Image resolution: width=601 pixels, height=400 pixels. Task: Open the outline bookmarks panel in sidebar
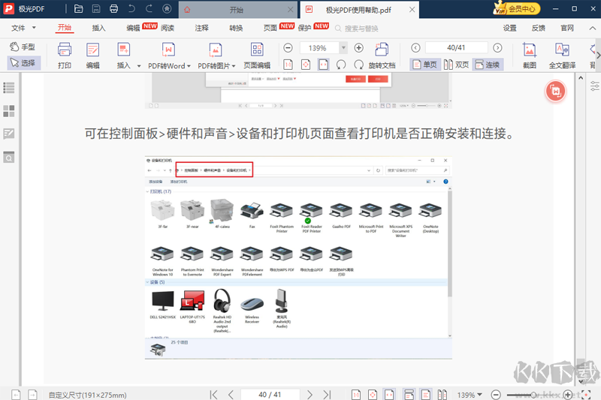point(9,88)
